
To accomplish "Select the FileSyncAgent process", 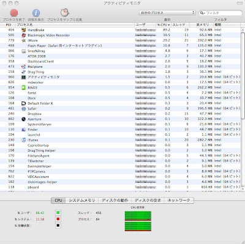I will [120, 156].
